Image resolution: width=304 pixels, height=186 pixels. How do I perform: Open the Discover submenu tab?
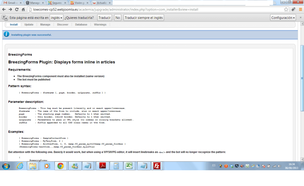[x=63, y=24]
